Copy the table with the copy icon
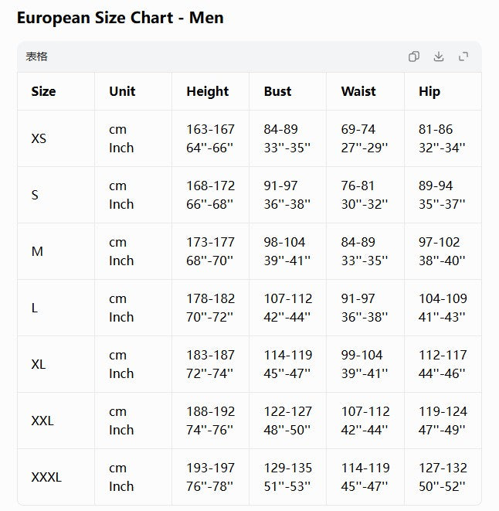Screen dimensions: 499x511 (414, 56)
